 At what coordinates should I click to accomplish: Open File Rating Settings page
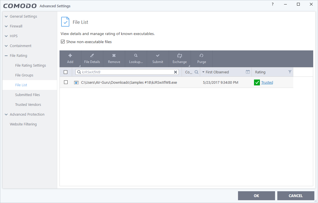30,65
